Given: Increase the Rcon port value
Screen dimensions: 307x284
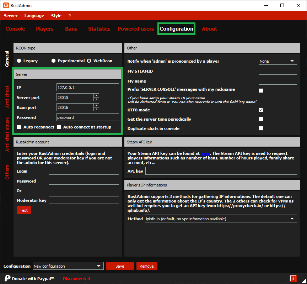Looking at the screenshot, I should [x=96, y=105].
